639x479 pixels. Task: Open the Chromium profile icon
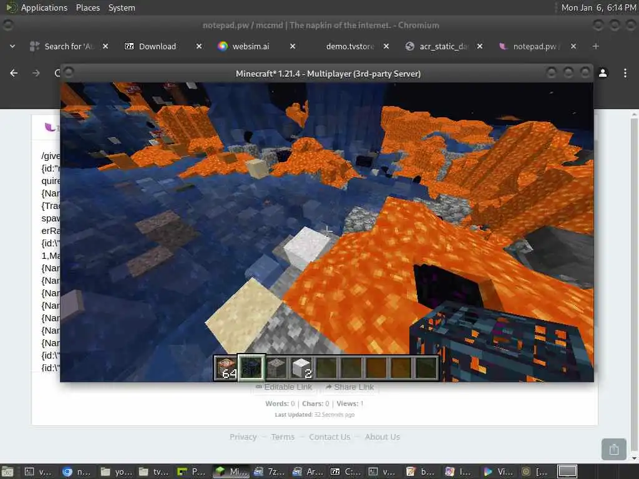pos(603,73)
